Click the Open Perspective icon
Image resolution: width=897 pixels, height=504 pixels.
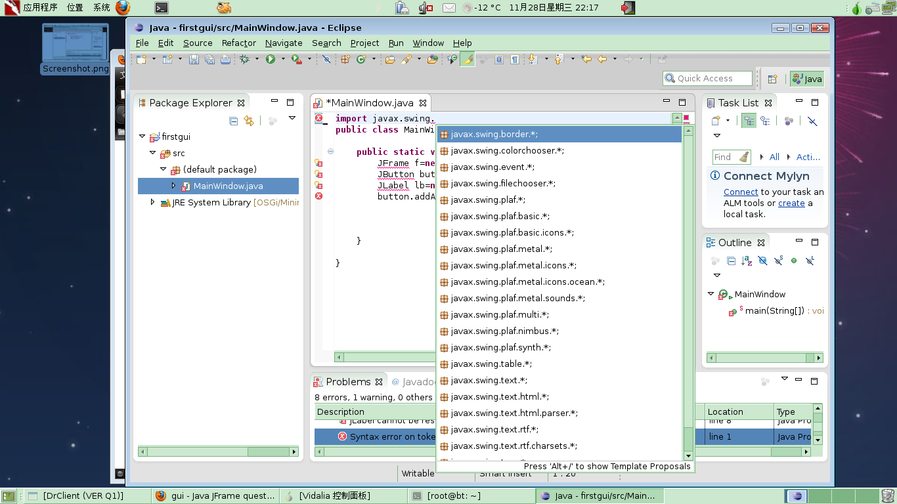(772, 79)
